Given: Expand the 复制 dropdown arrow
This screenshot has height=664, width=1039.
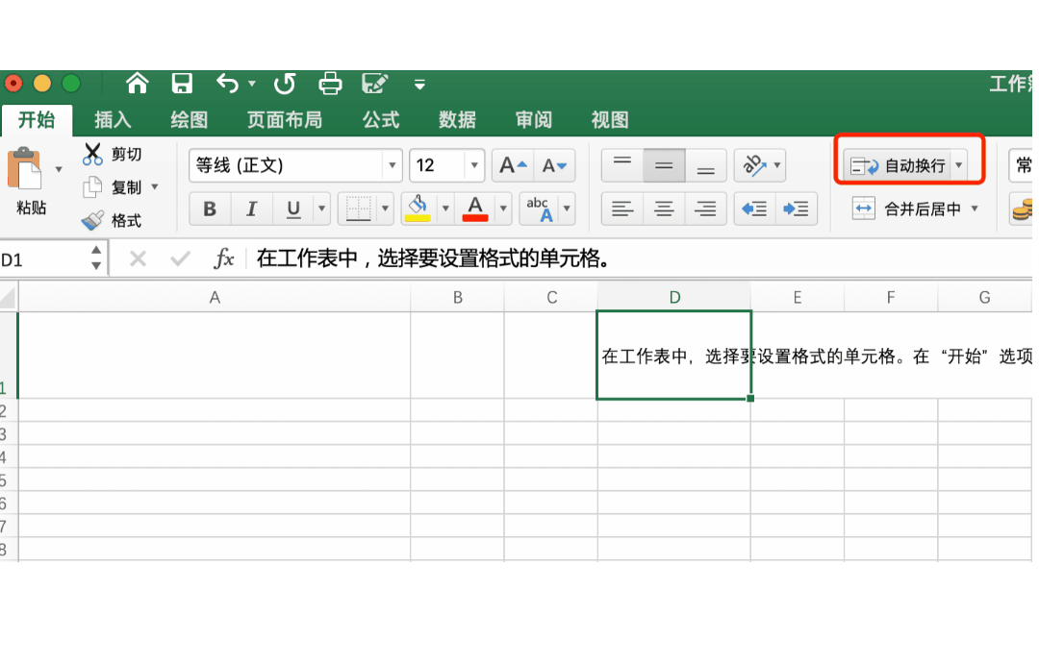Looking at the screenshot, I should point(155,186).
